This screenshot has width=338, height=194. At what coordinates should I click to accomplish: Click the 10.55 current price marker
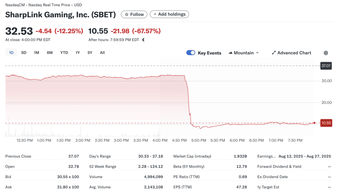326,123
